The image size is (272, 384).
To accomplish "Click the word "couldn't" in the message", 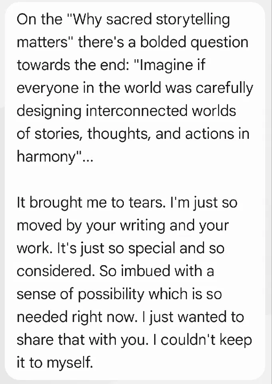I will click(194, 339).
